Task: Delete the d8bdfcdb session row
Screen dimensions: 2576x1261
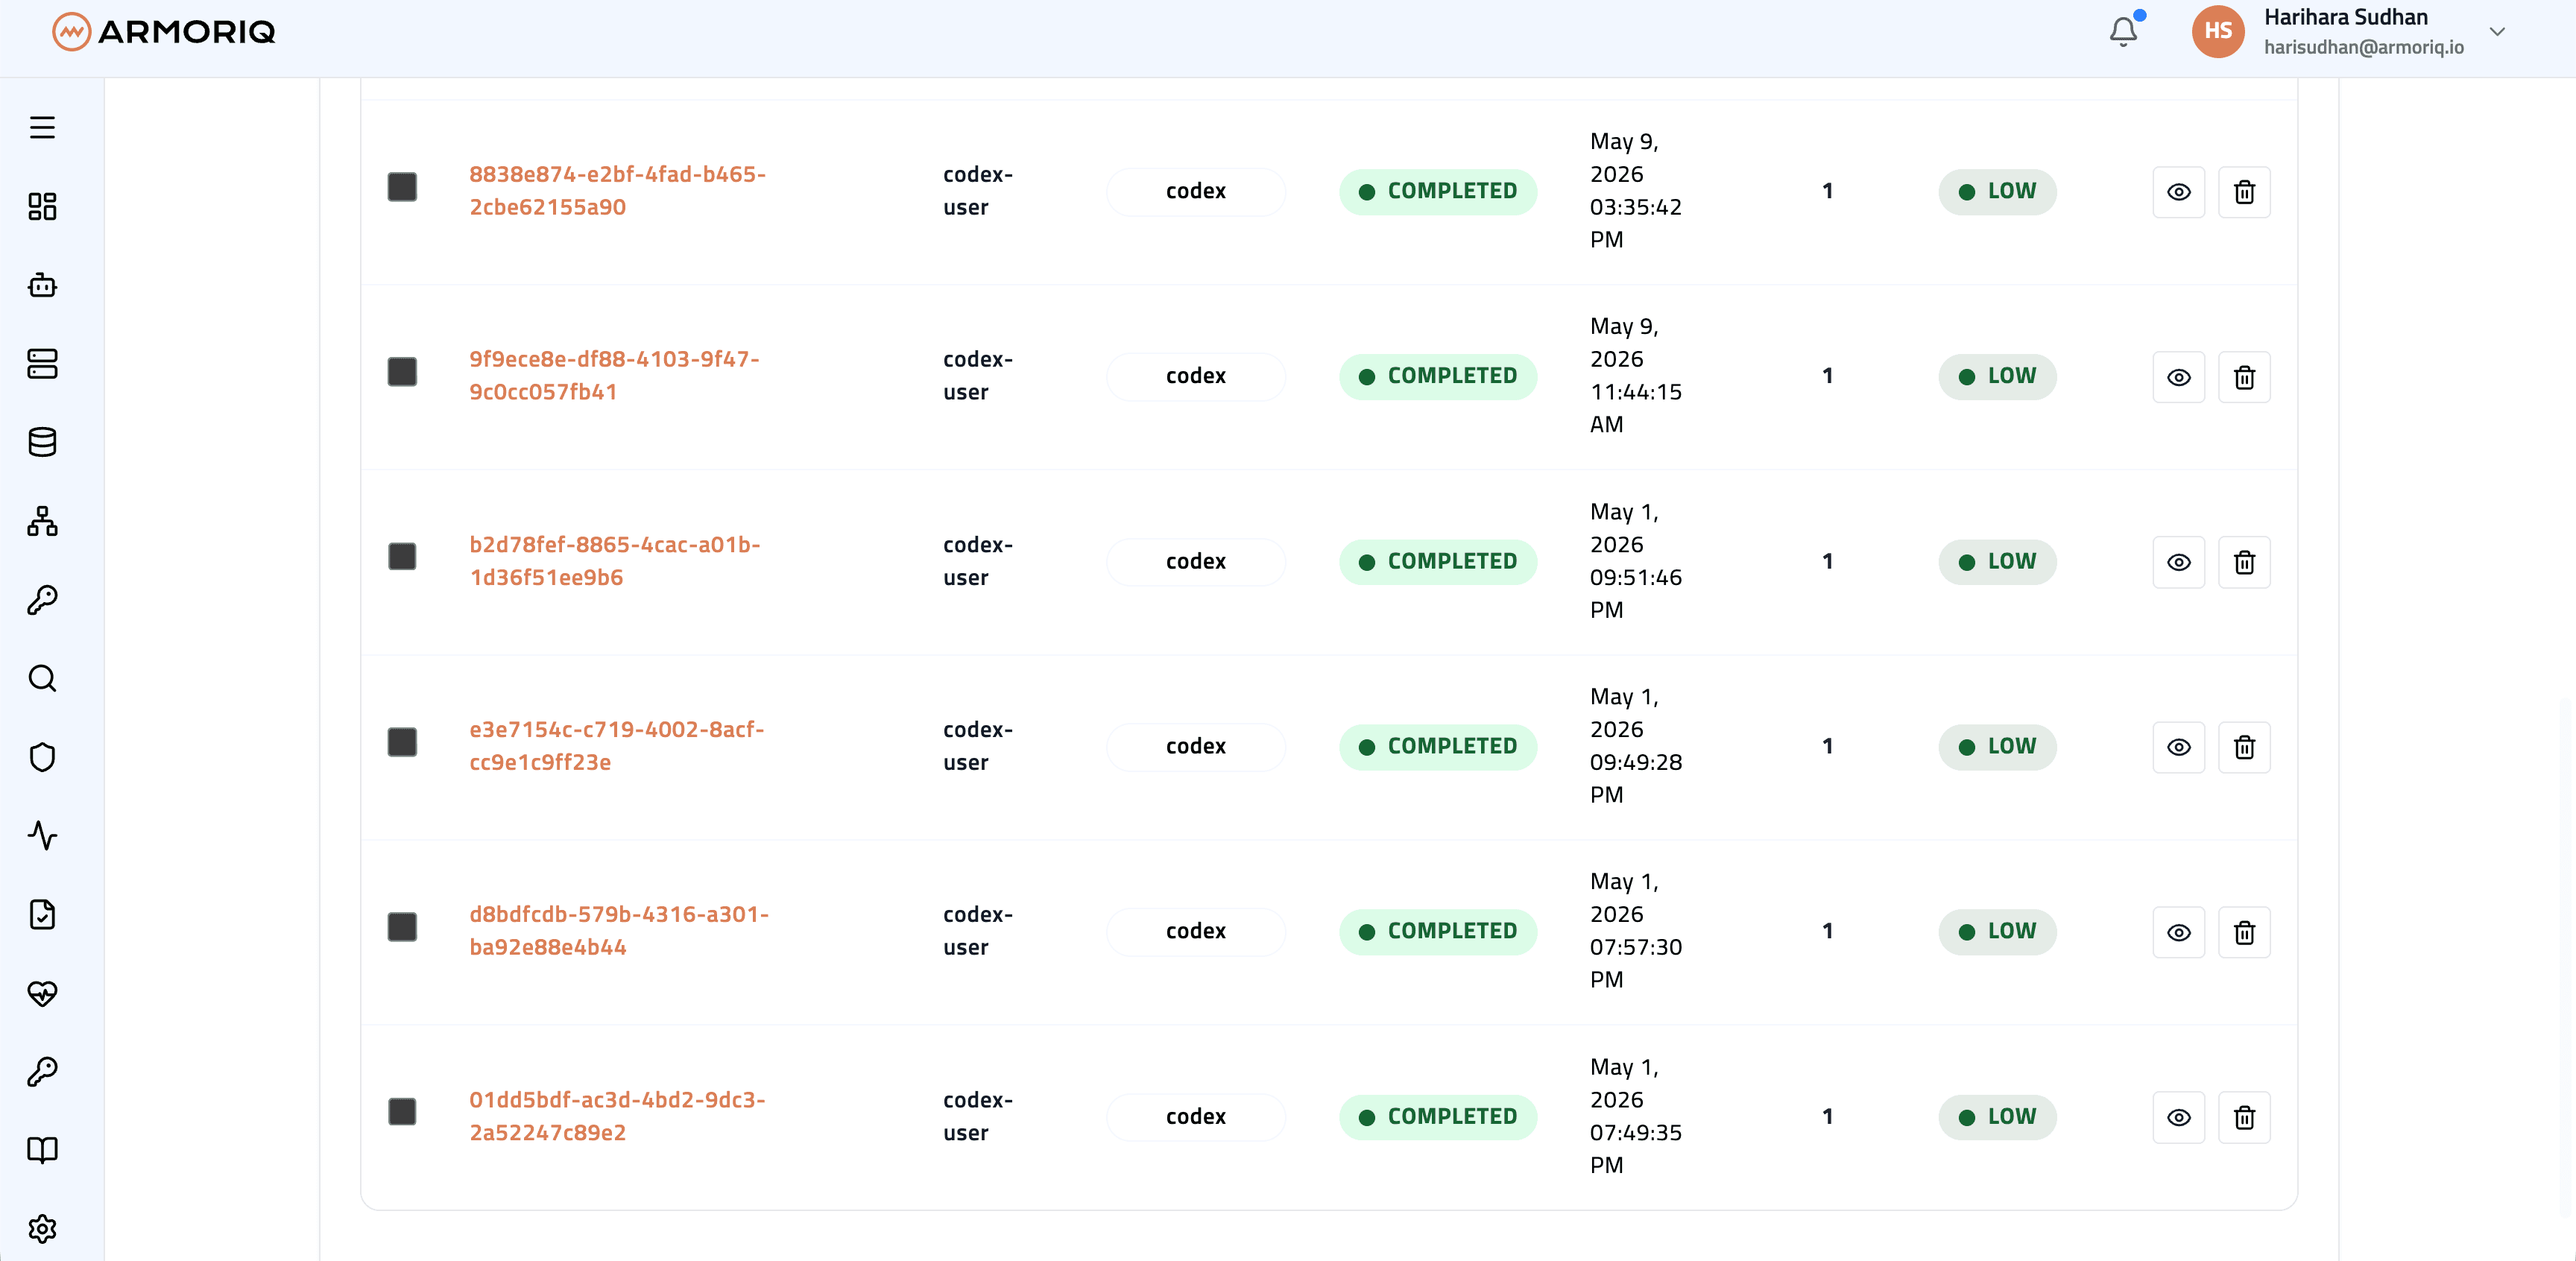Action: pos(2244,932)
